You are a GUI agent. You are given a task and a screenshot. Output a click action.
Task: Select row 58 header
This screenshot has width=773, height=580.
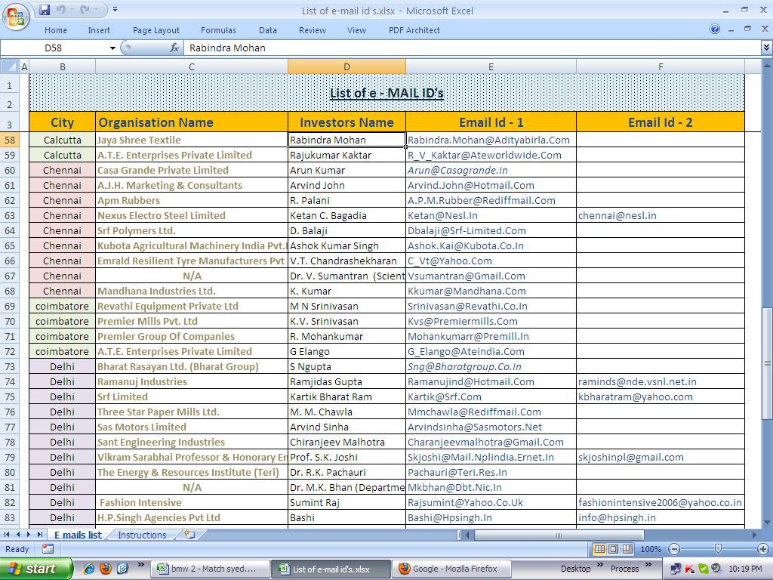(10, 140)
